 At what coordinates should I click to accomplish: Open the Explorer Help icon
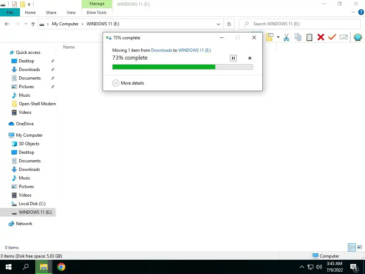[361, 12]
